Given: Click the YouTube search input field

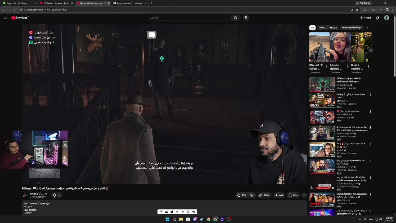Looking at the screenshot, I should 189,18.
